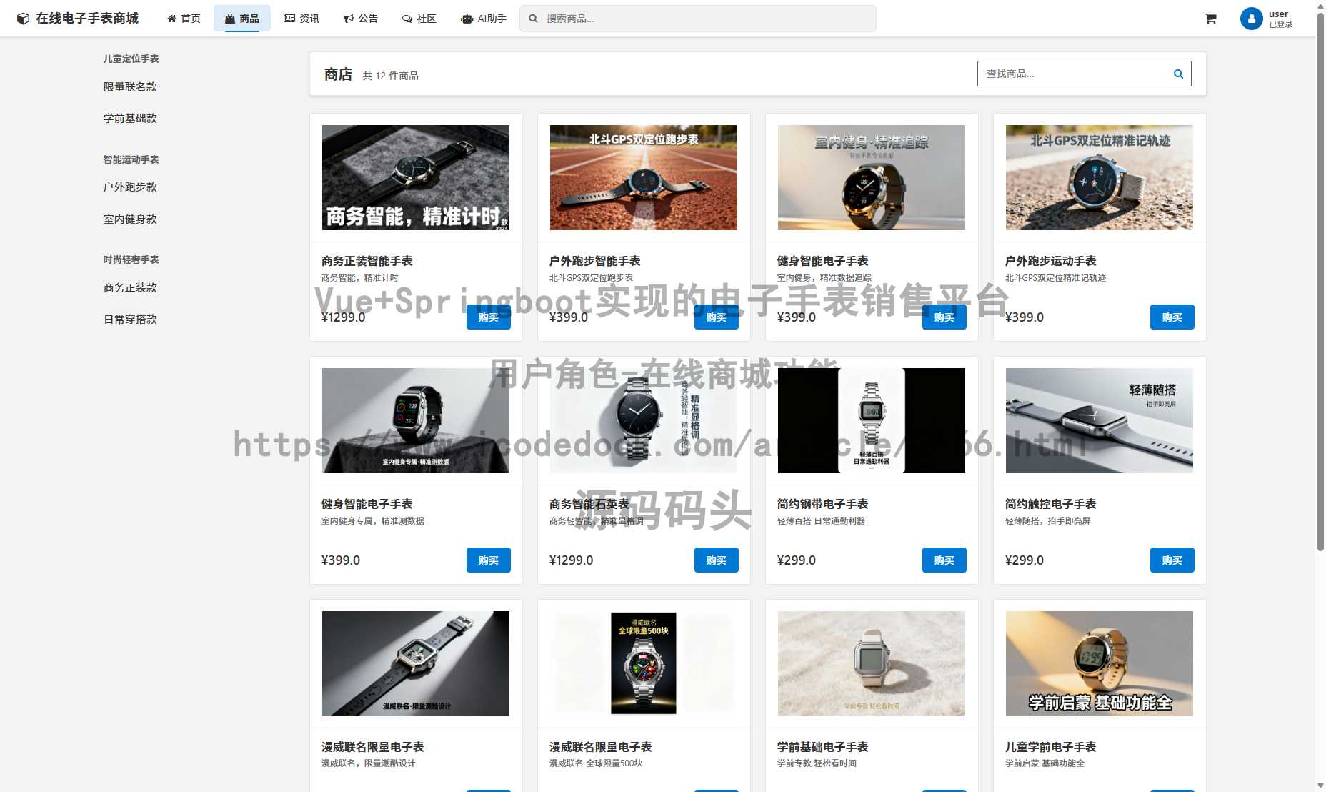Buy the 商务正装智能手表 product

tap(489, 317)
